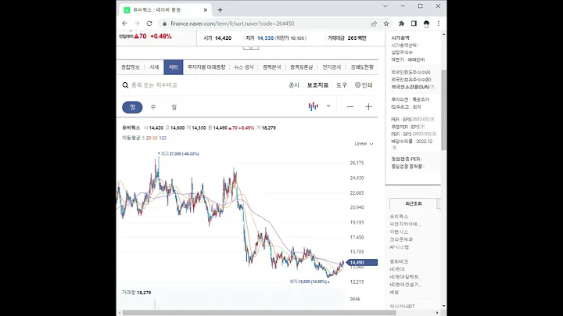This screenshot has width=563, height=316.
Task: Click the 거래량 18,279 volume label
Action: [136, 293]
